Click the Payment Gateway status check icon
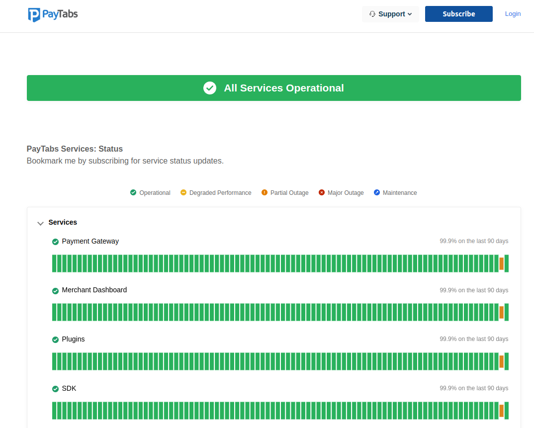The width and height of the screenshot is (534, 428). click(x=56, y=242)
